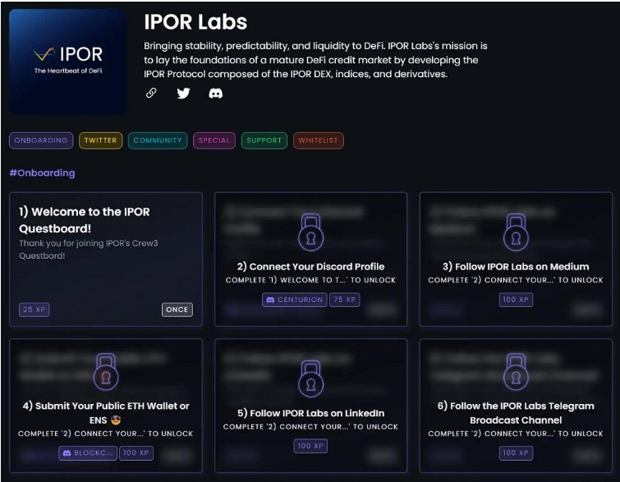
Task: Click the ONCE badge on the Welcome quest
Action: point(177,310)
